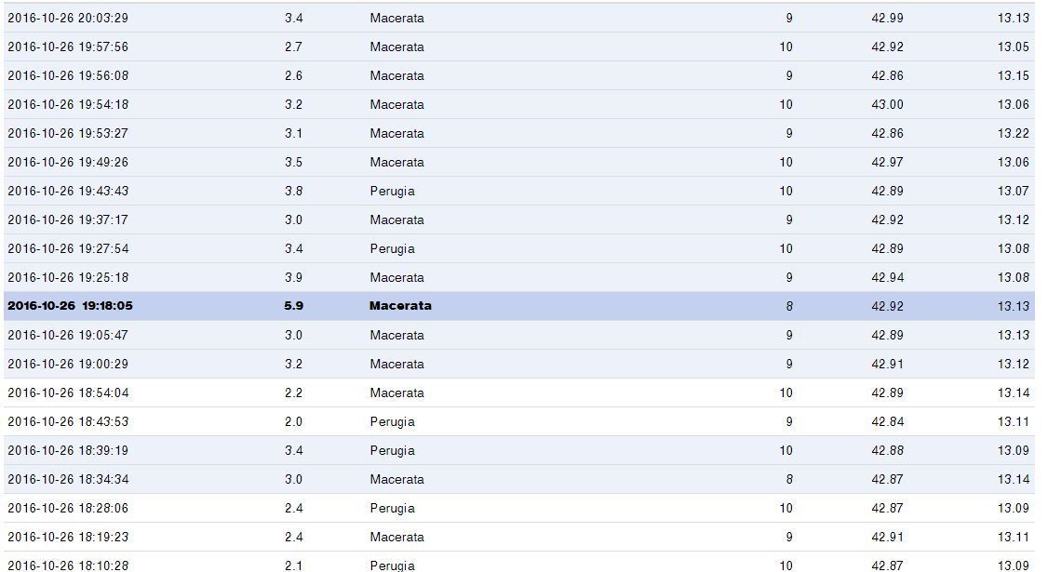Click the 19:53:27 earthquake row

click(x=68, y=133)
